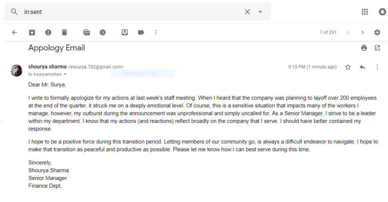Delete the Appology Email

65,32
